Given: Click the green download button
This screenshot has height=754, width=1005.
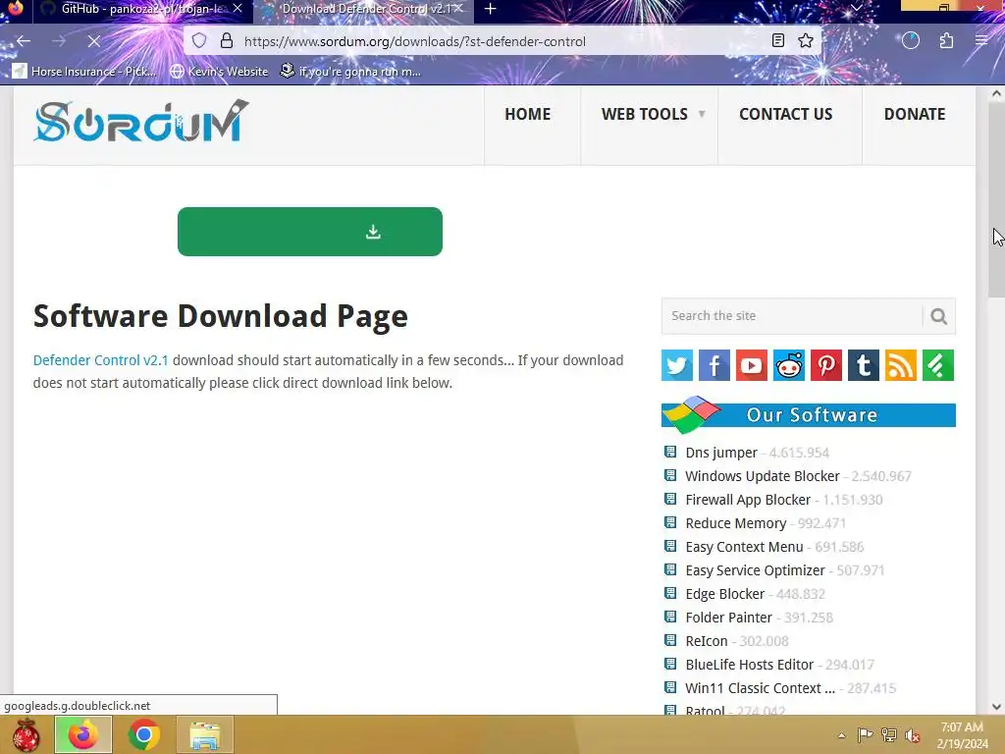Looking at the screenshot, I should tap(309, 232).
